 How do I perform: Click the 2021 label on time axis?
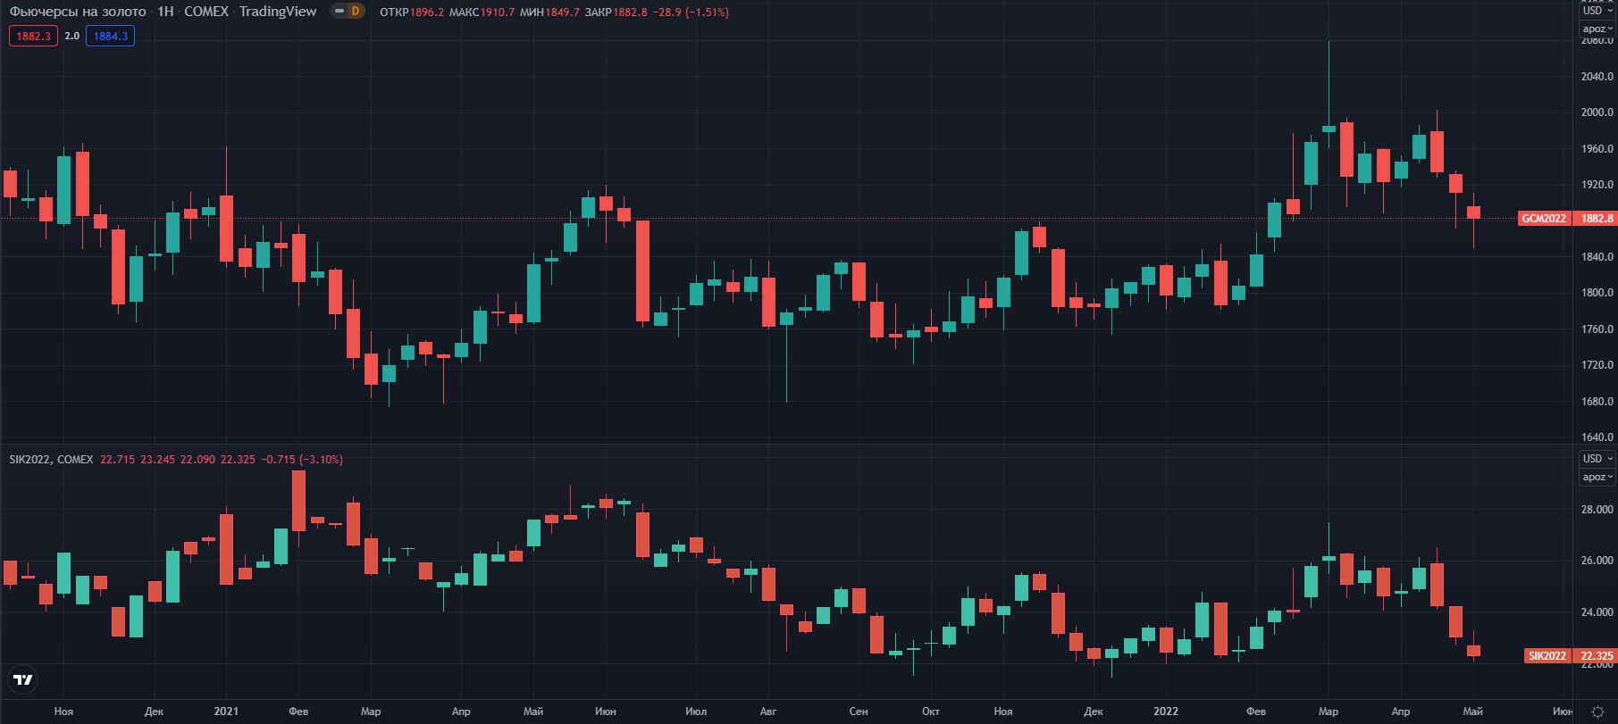(226, 712)
